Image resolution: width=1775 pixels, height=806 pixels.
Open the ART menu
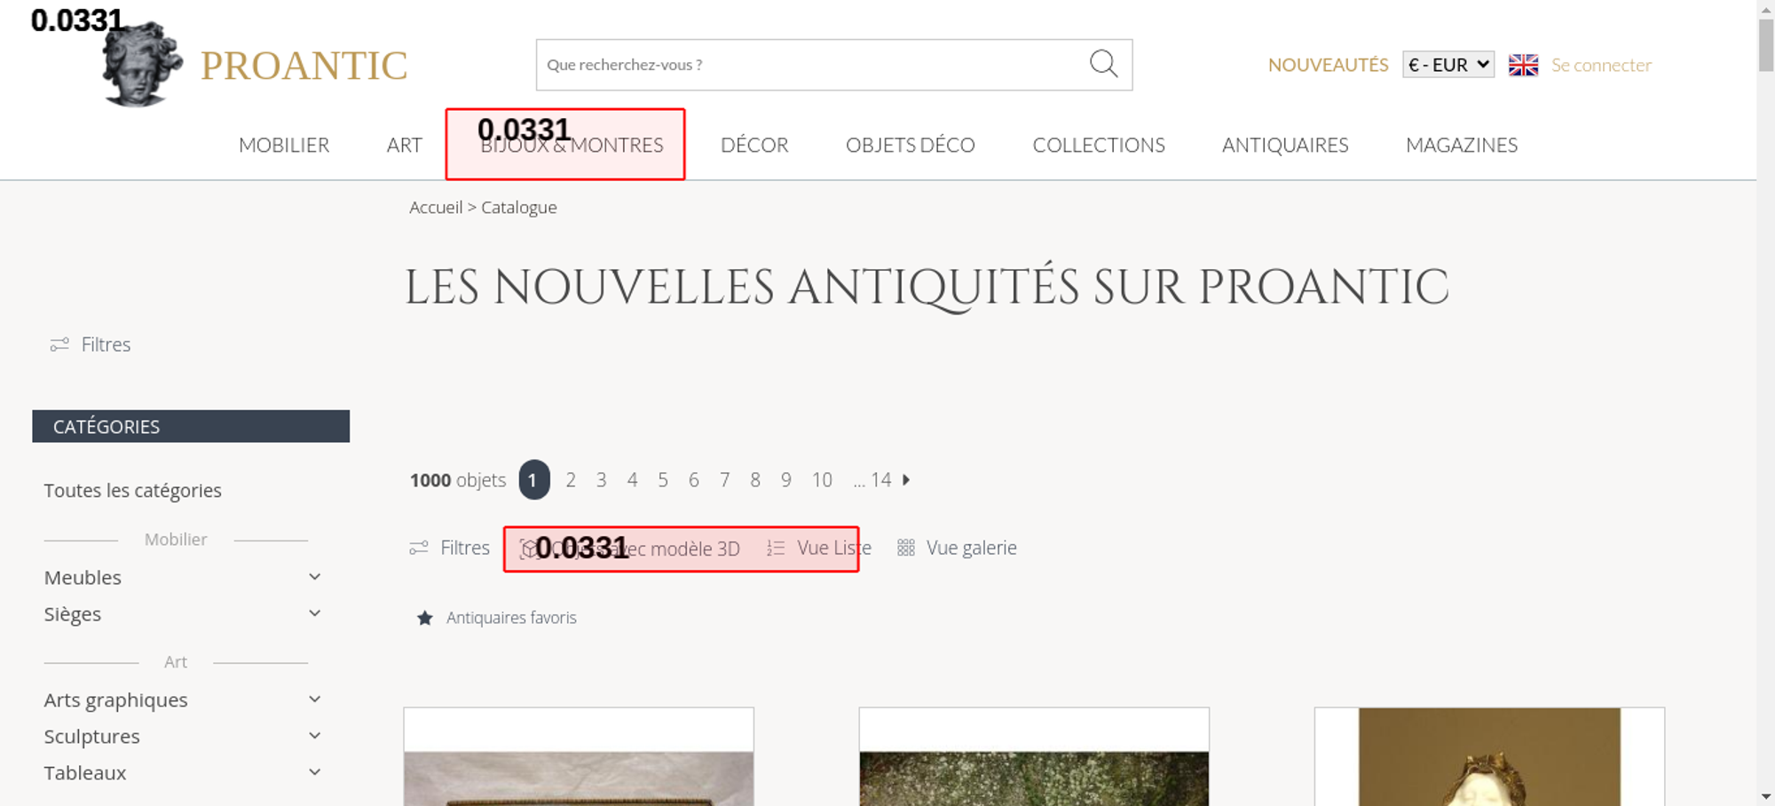tap(404, 145)
